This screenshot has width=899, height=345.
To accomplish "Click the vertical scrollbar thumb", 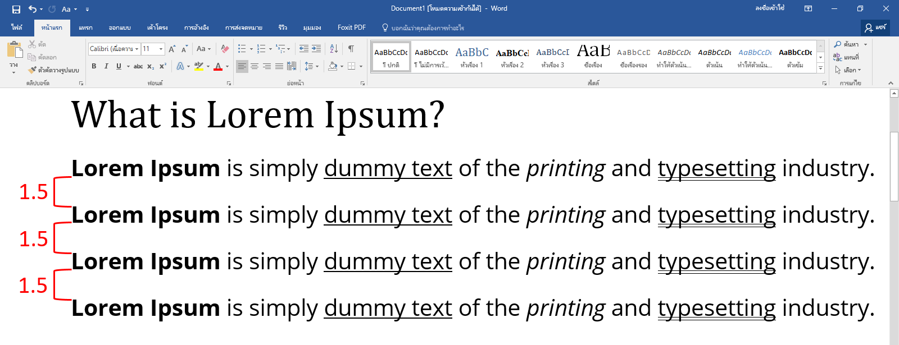I will tap(894, 167).
